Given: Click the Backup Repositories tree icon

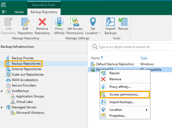Looking at the screenshot, I should pos(8,64).
